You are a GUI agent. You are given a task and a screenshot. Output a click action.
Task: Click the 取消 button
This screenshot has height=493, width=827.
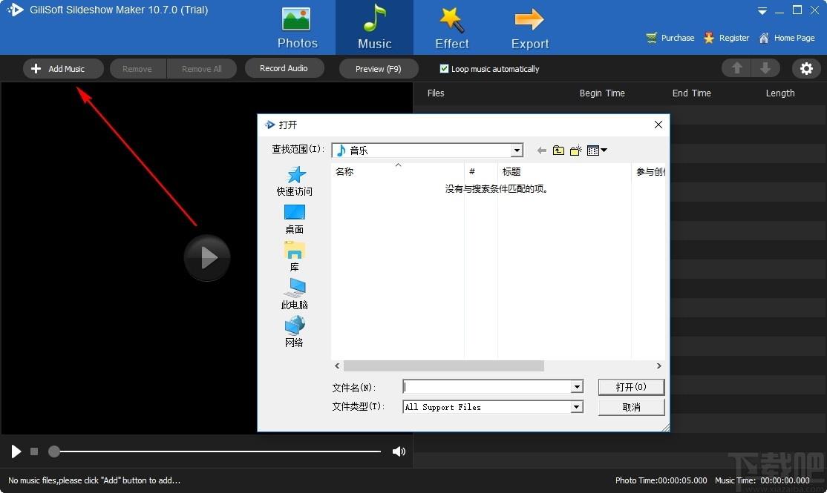coord(631,407)
